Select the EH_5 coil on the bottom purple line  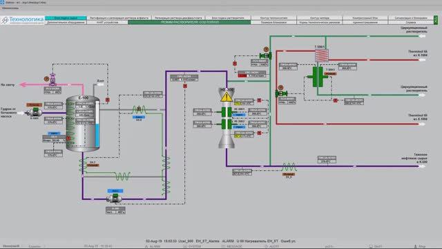289,167
